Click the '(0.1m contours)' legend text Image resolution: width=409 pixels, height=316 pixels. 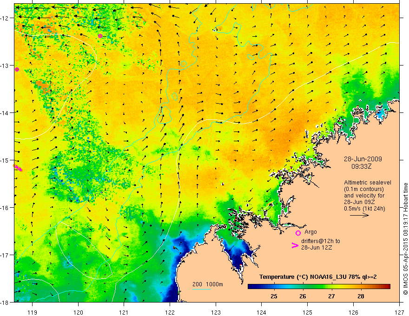coord(364,189)
